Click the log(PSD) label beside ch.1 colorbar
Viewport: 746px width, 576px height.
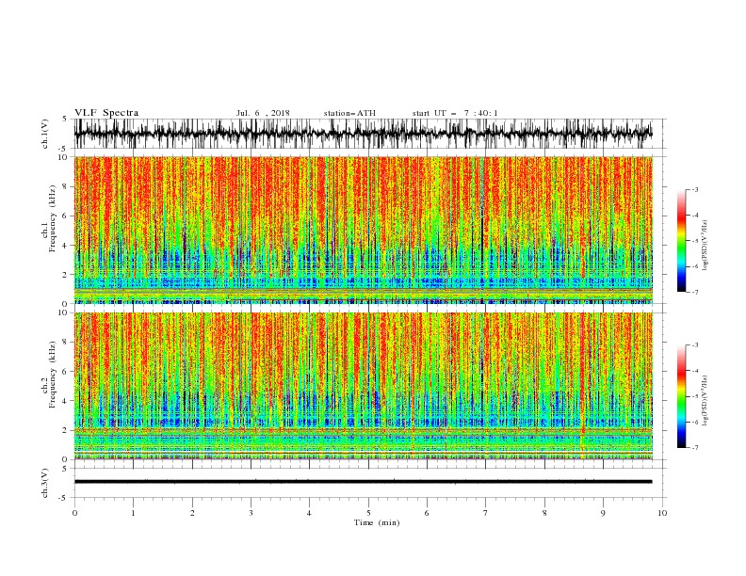[x=705, y=246]
